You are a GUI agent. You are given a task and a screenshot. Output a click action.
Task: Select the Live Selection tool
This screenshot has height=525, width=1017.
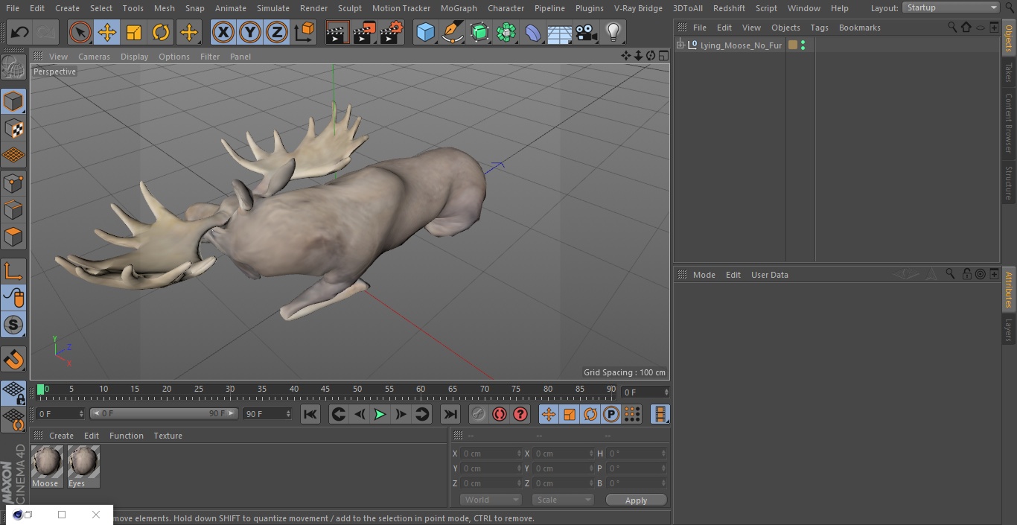pos(80,32)
